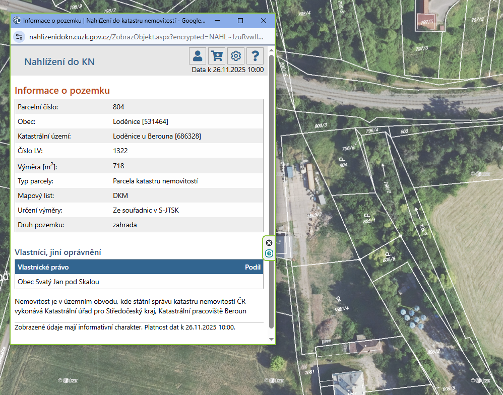Click the popup's vertical scrollbar thumb
Viewport: 503px width, 395px height.
point(272,191)
